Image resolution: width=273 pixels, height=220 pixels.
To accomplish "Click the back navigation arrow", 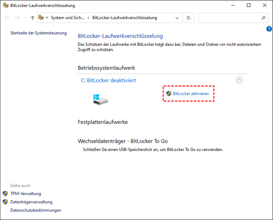I will pyautogui.click(x=7, y=18).
